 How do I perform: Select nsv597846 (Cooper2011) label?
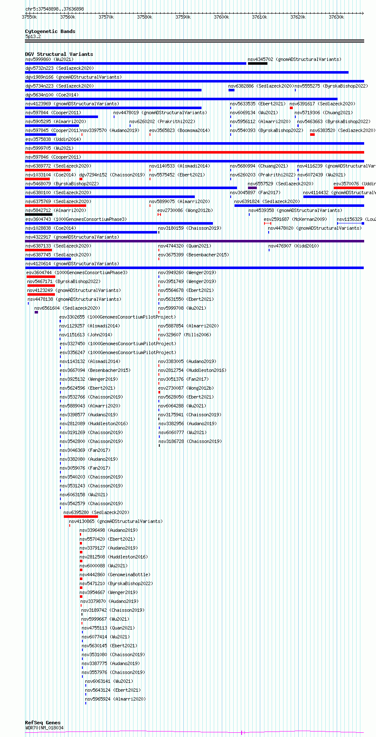(x=53, y=157)
